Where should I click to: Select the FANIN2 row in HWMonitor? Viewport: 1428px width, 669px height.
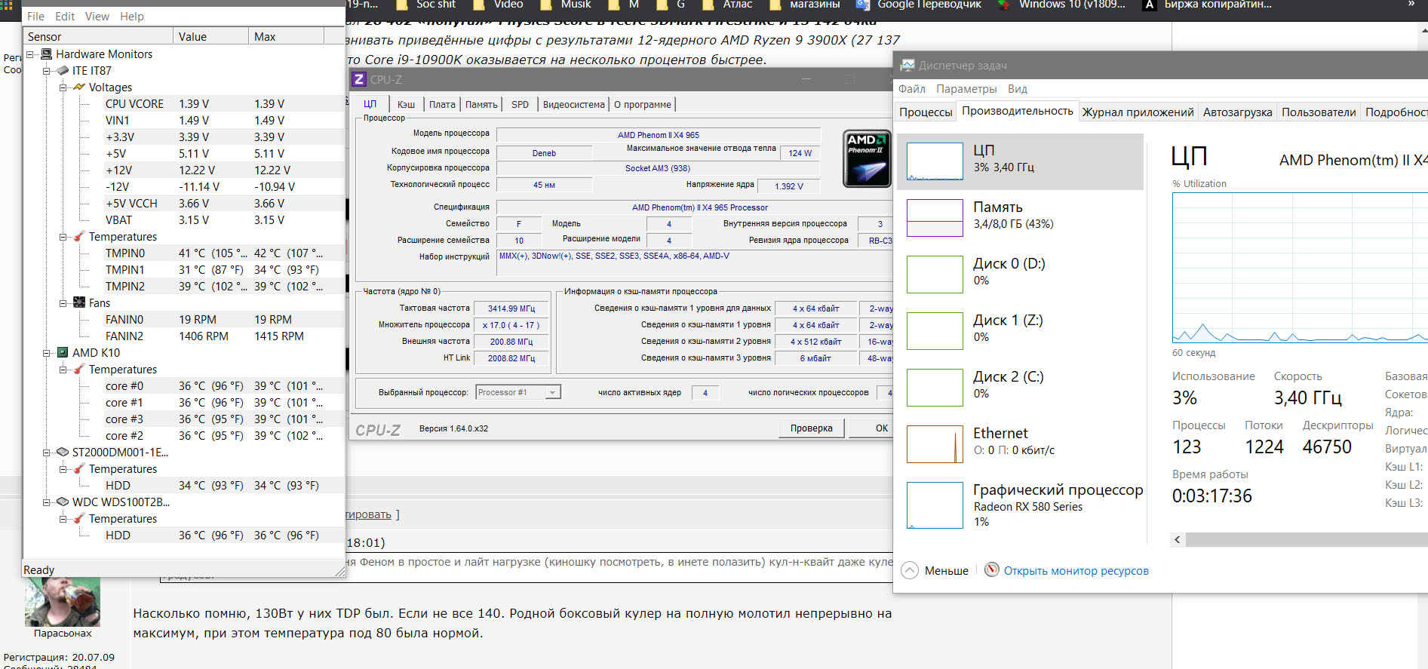223,336
